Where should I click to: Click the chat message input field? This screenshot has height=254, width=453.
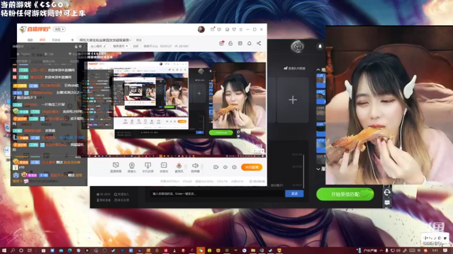pos(217,194)
